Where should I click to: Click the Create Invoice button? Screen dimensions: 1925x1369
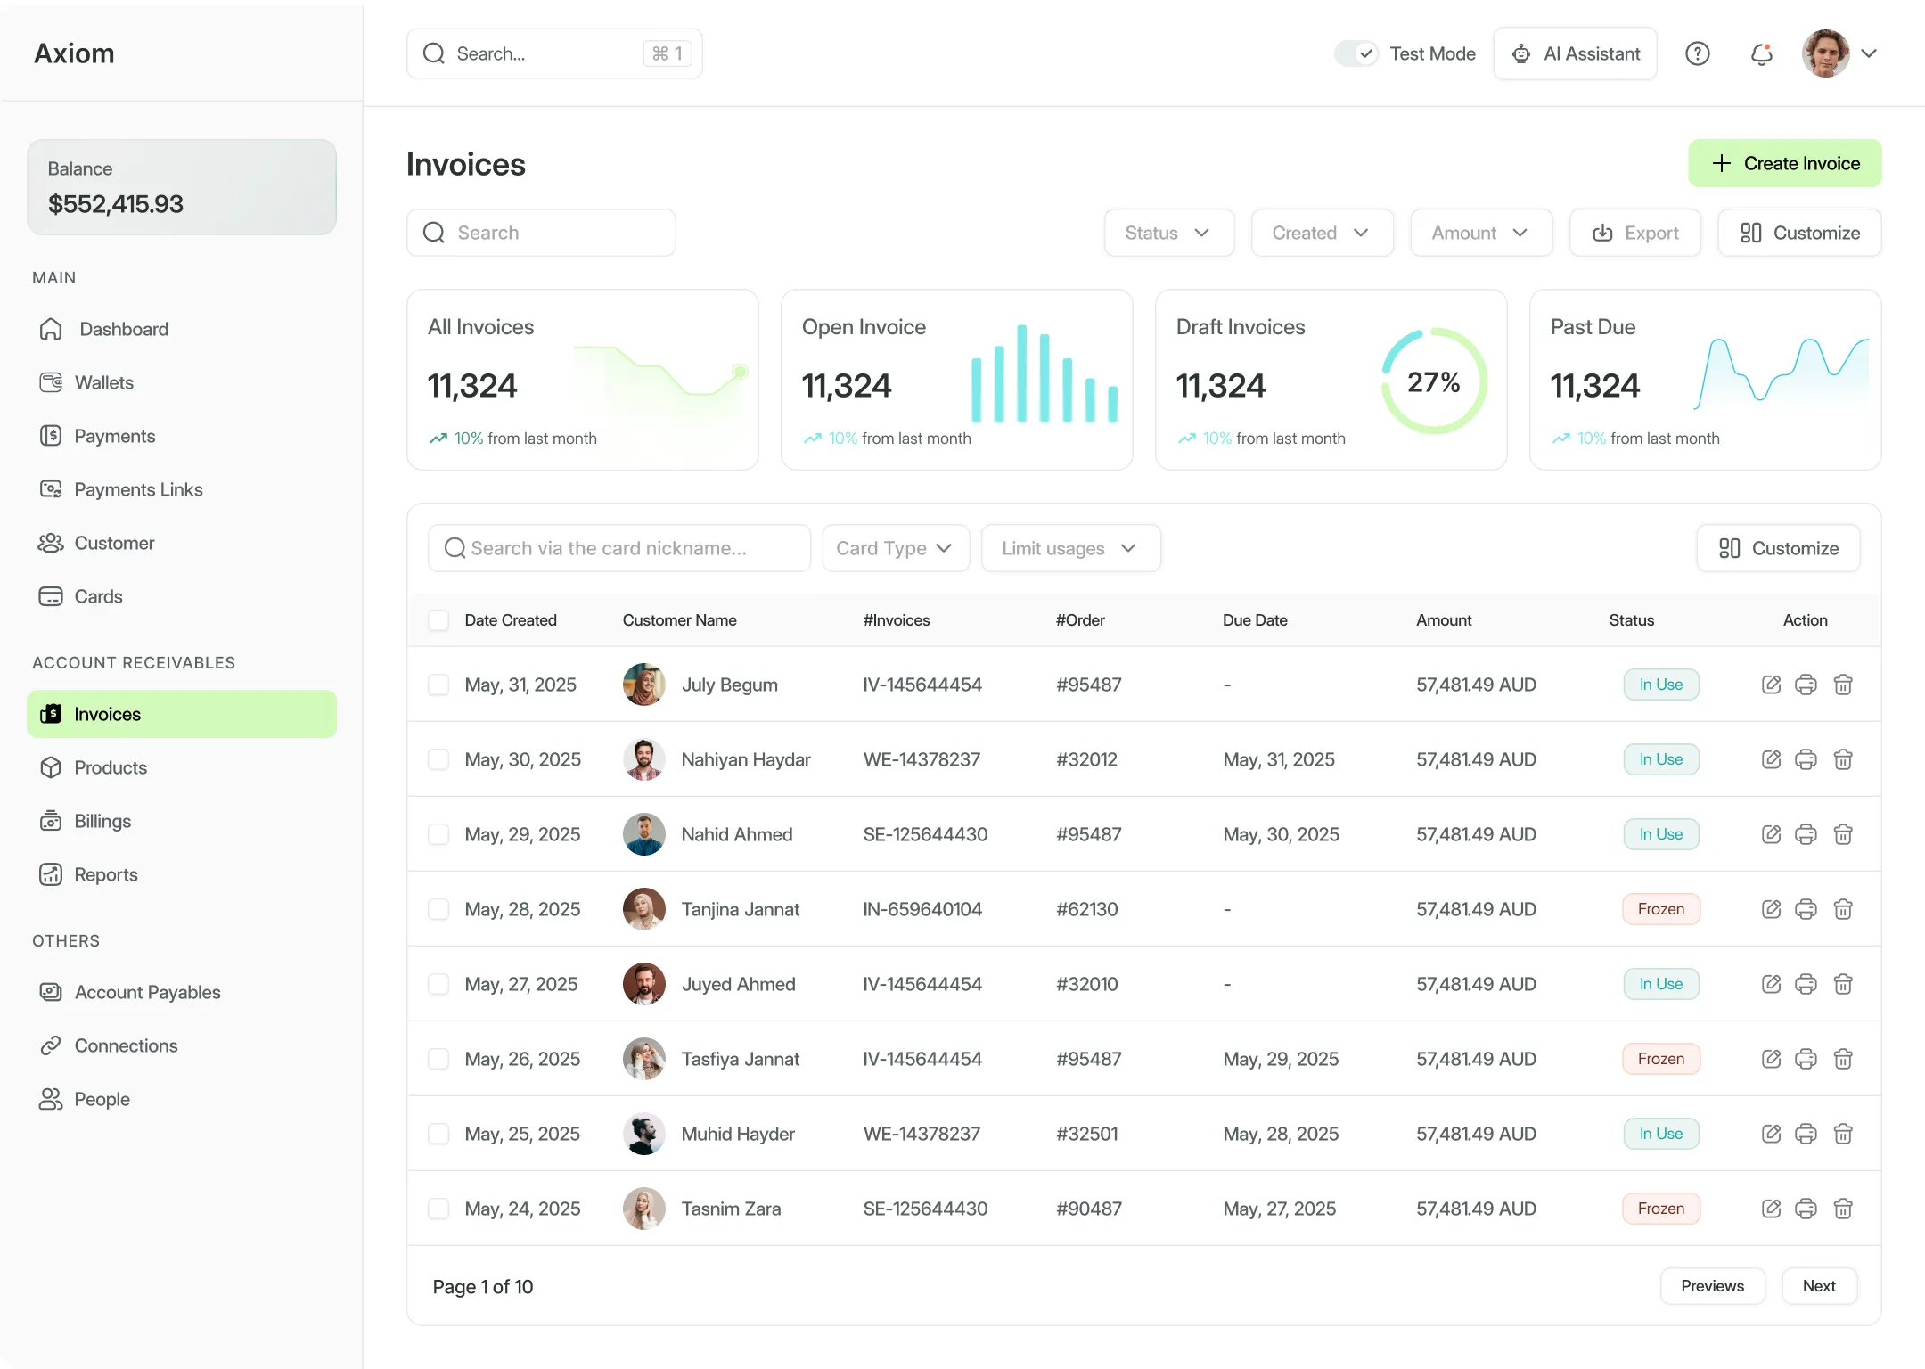coord(1784,163)
